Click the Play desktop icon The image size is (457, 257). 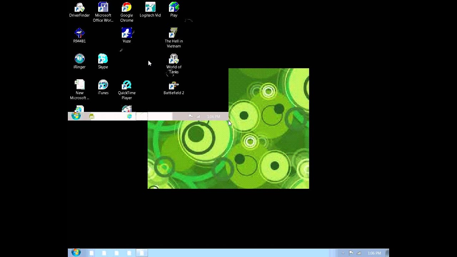(174, 10)
